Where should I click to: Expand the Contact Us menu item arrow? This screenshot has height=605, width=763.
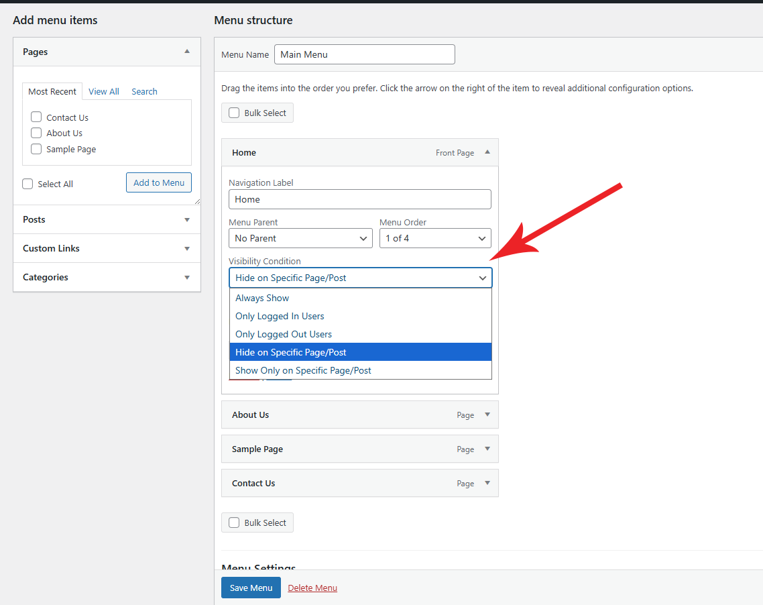click(x=487, y=483)
